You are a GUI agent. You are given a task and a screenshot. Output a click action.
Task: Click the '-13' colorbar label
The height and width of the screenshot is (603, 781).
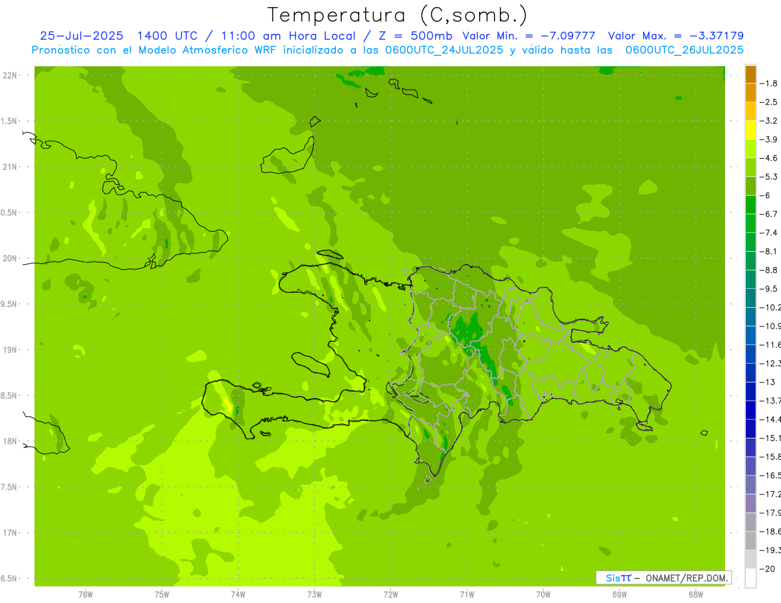[768, 382]
